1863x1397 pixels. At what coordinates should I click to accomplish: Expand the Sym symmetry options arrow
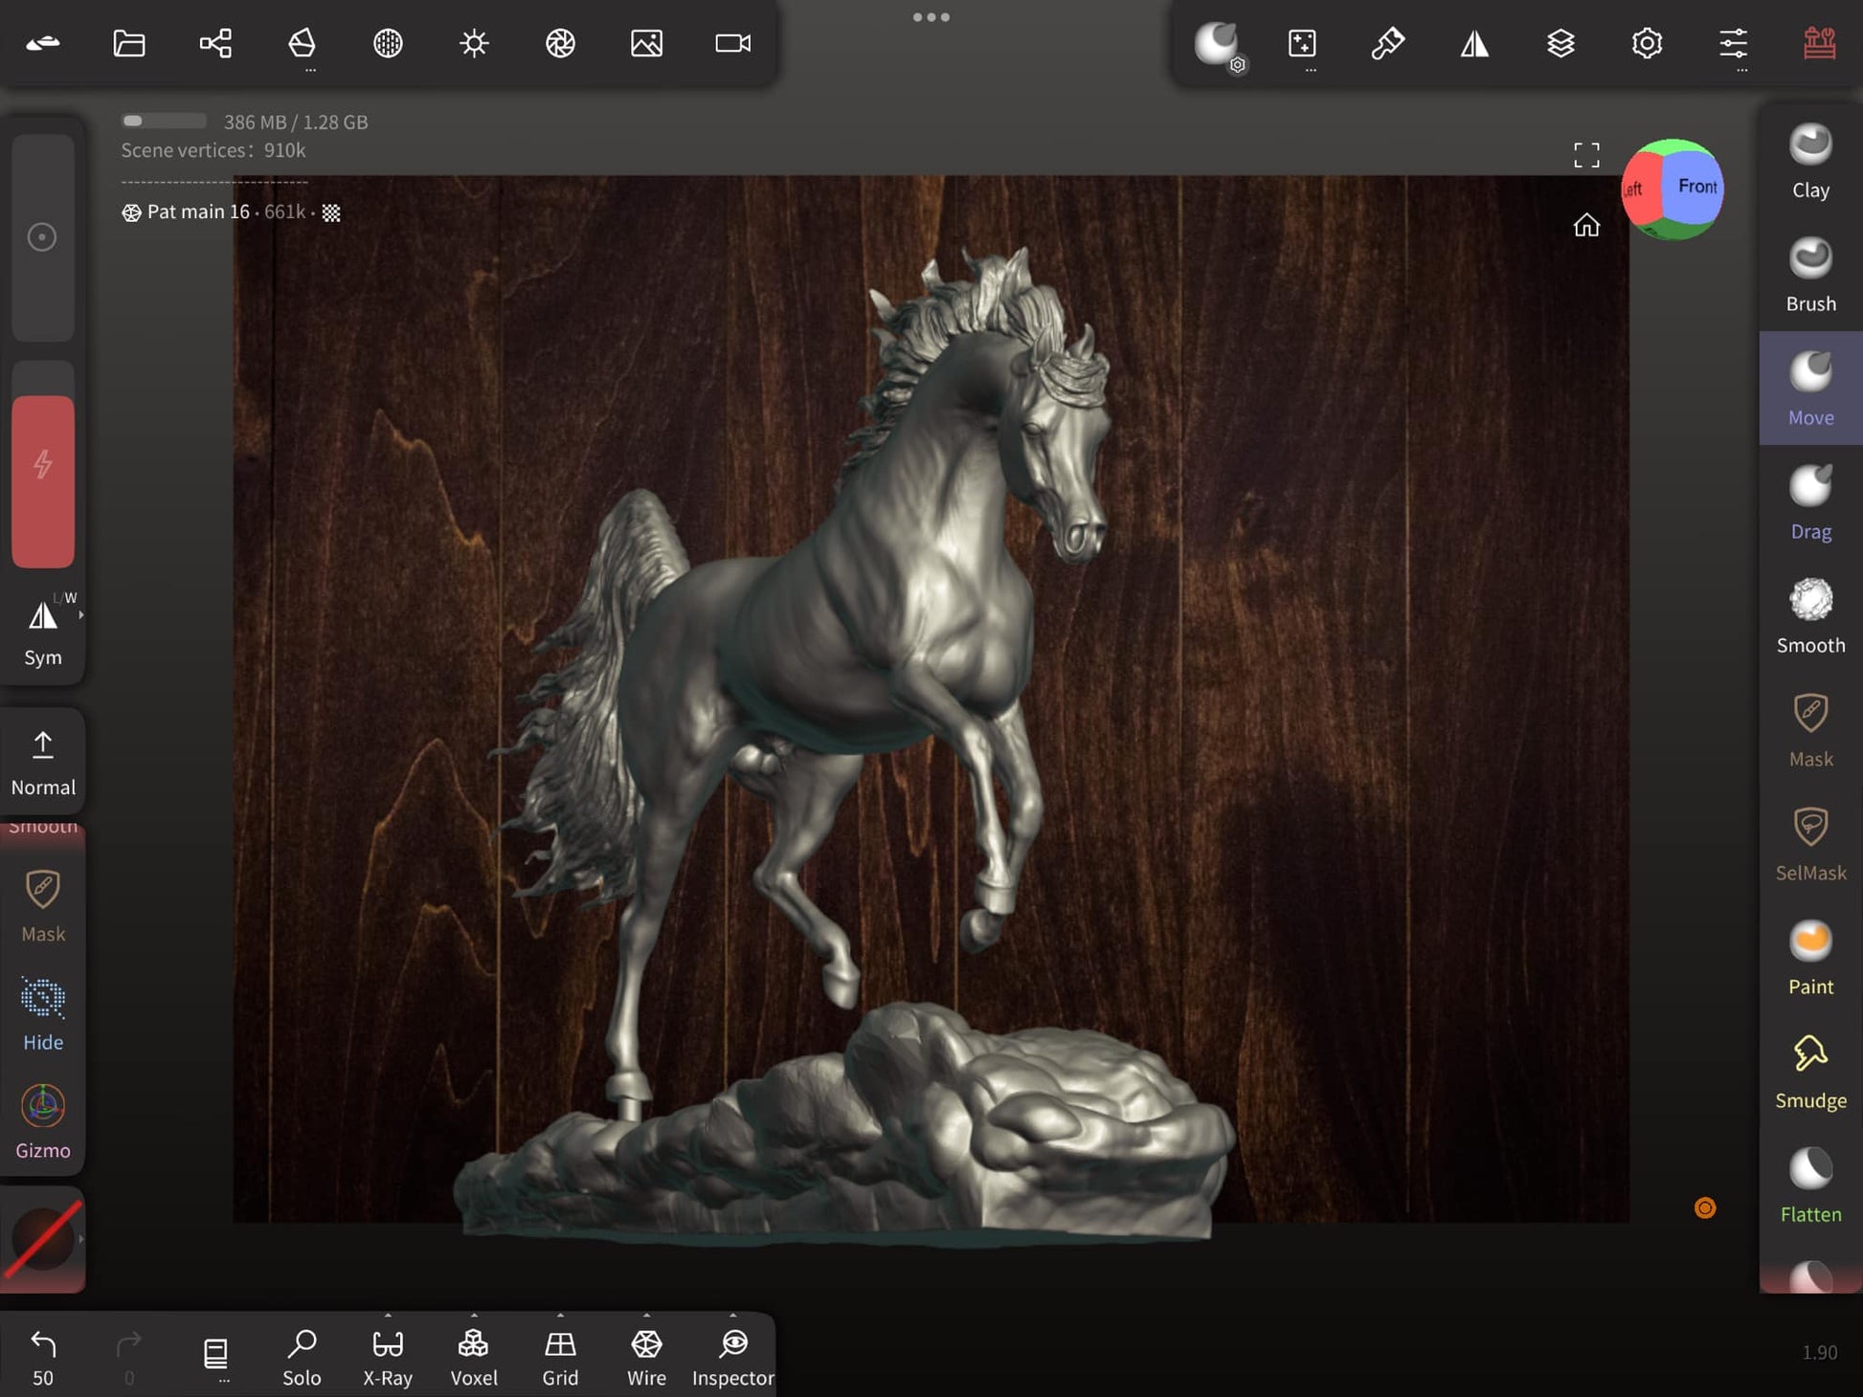coord(81,615)
